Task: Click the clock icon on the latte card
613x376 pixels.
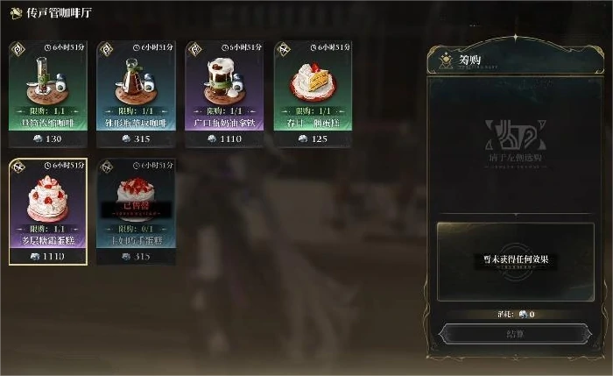Action: (x=225, y=47)
